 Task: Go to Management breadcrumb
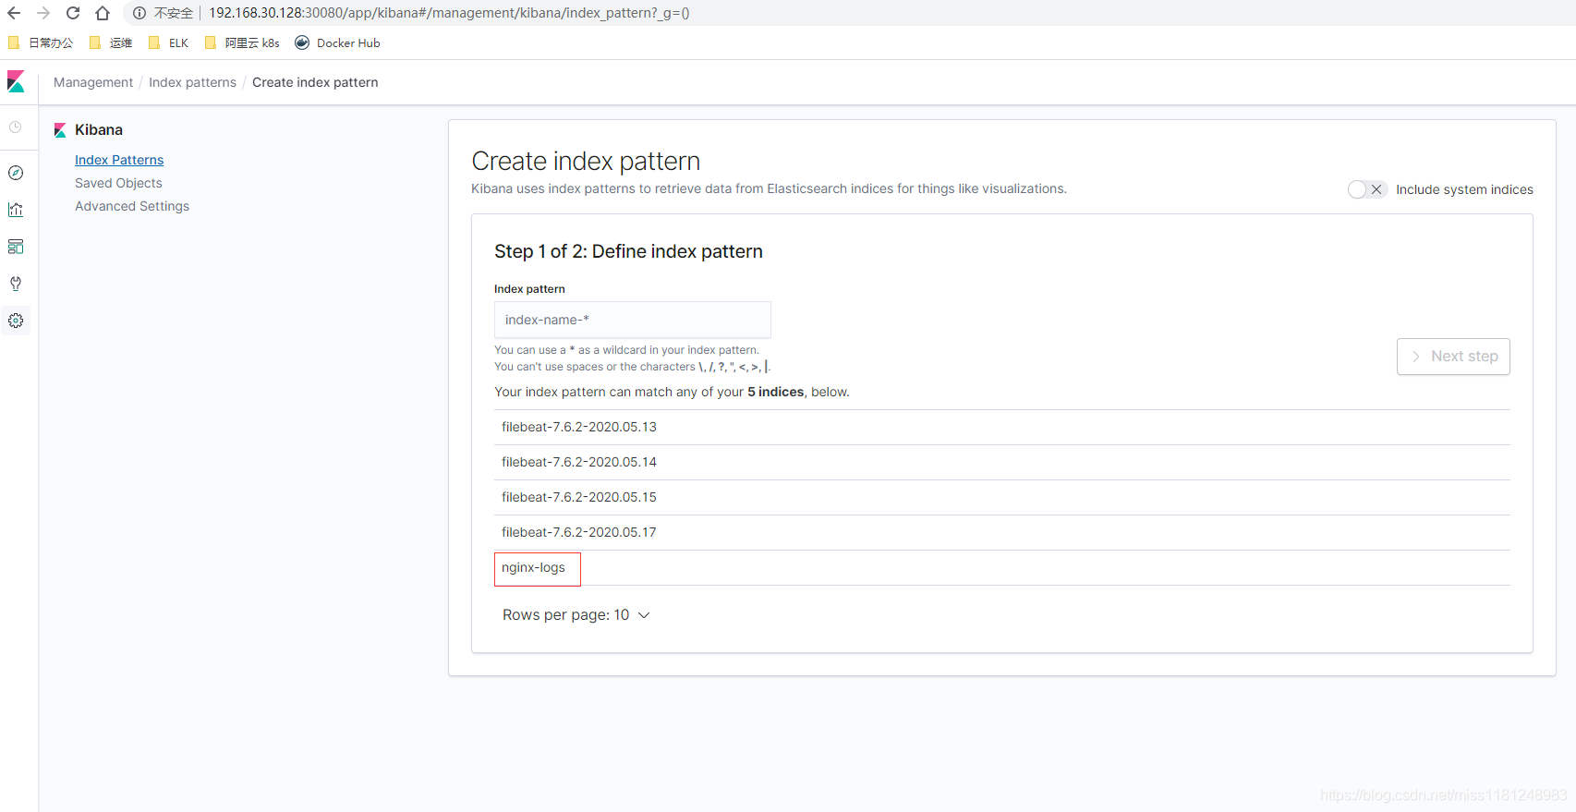[93, 82]
